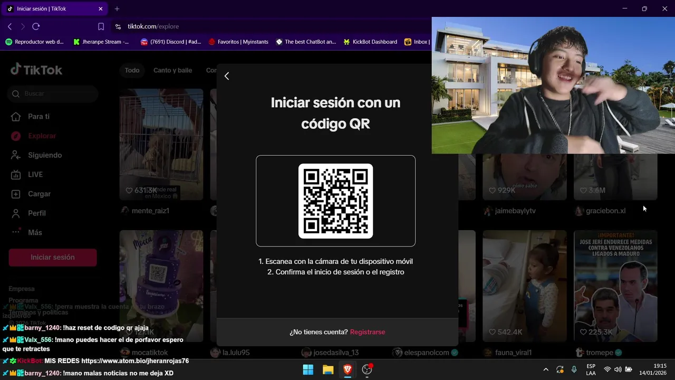Click the browser forward arrow
The height and width of the screenshot is (380, 675).
(x=23, y=26)
